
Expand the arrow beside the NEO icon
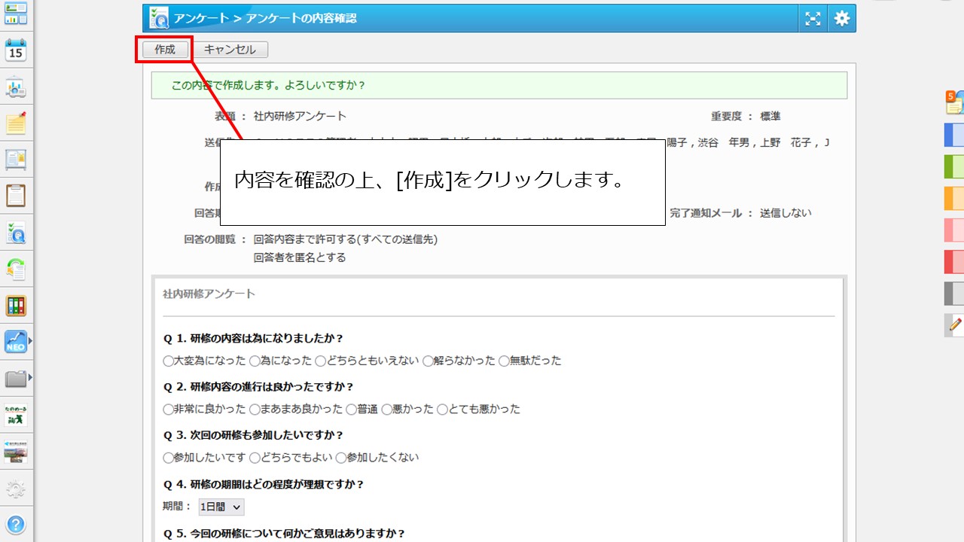[30, 343]
